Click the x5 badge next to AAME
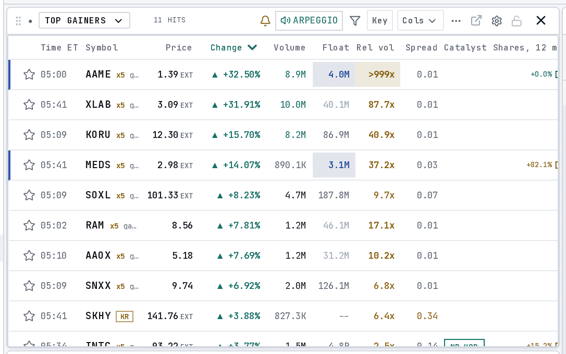Screen dimensions: 566x354 pos(120,75)
